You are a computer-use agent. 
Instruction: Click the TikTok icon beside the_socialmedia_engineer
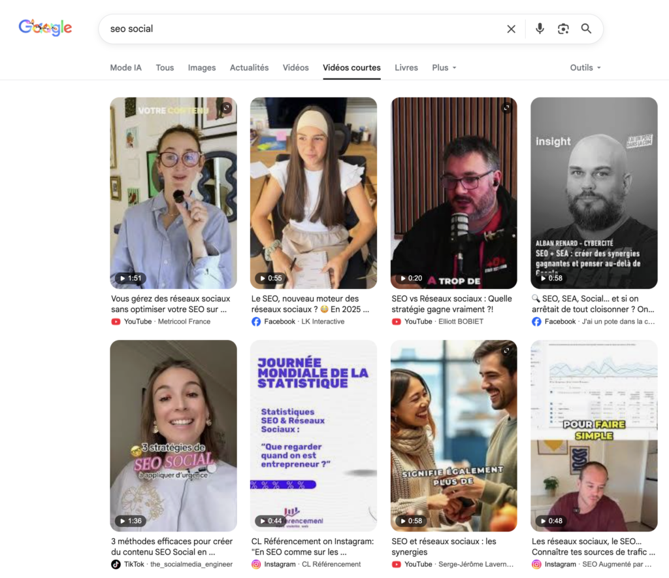(116, 564)
